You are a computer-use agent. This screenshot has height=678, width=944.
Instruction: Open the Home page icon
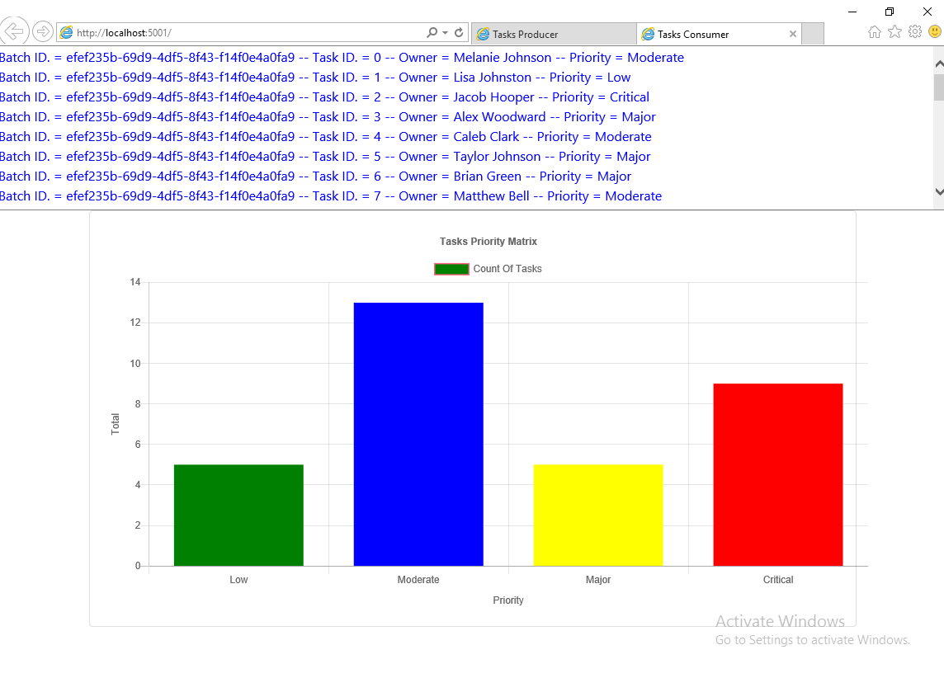(x=875, y=32)
